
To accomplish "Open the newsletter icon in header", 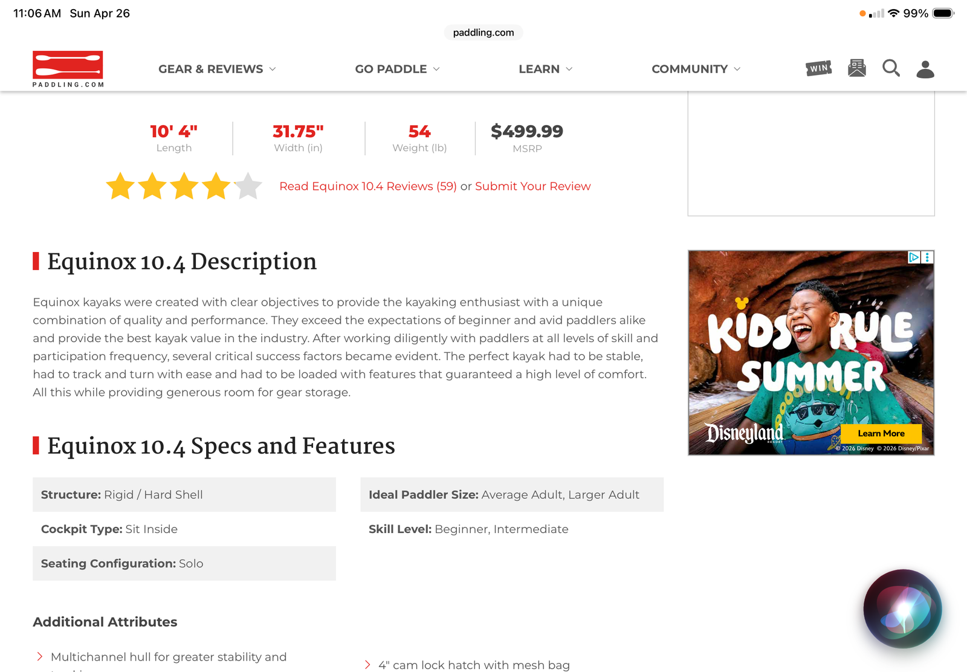I will tap(856, 68).
